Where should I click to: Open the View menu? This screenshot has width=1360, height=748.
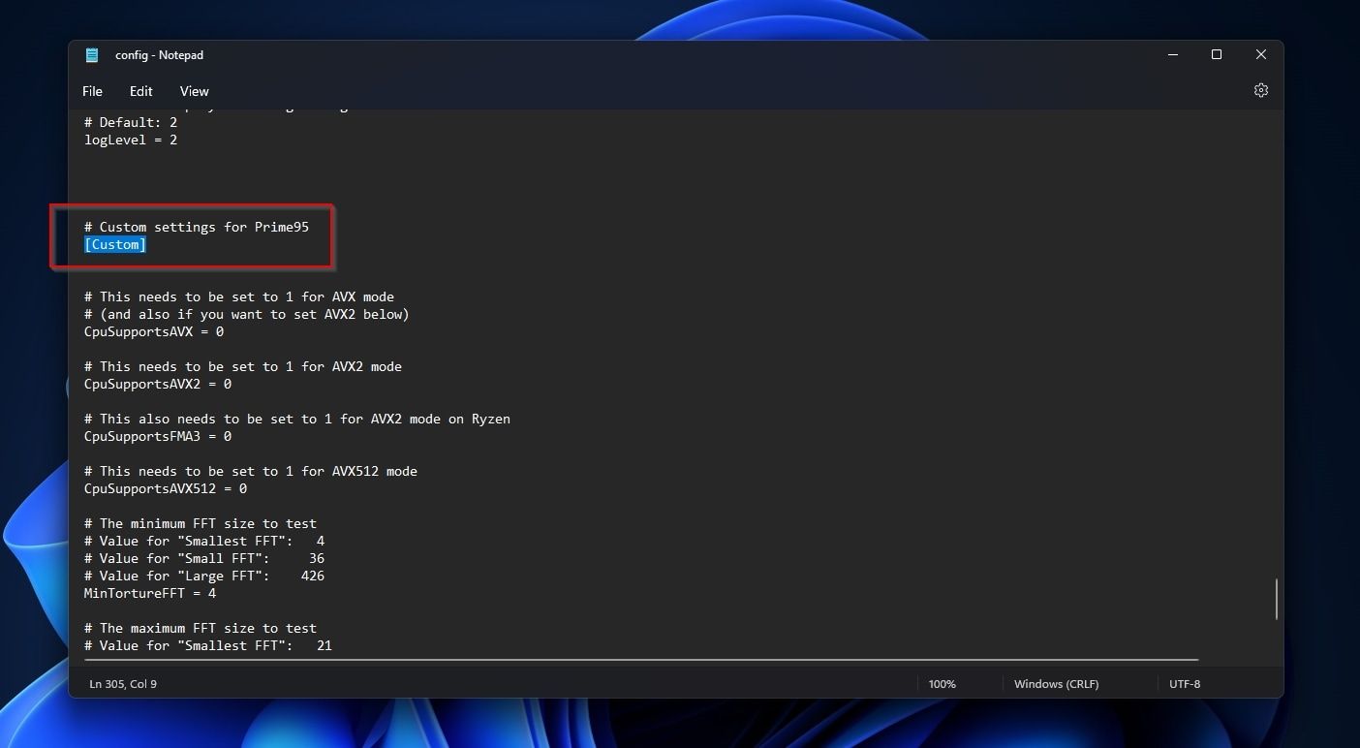[x=194, y=91]
